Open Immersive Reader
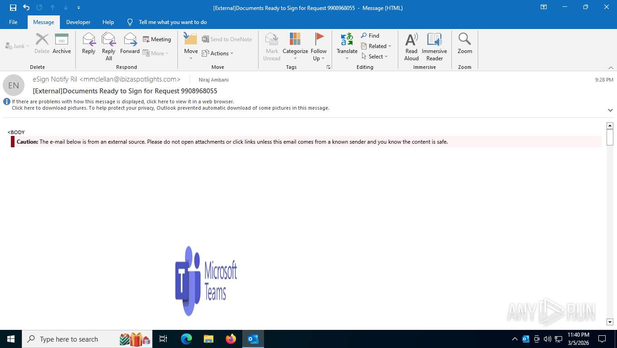The image size is (617, 348). (435, 47)
